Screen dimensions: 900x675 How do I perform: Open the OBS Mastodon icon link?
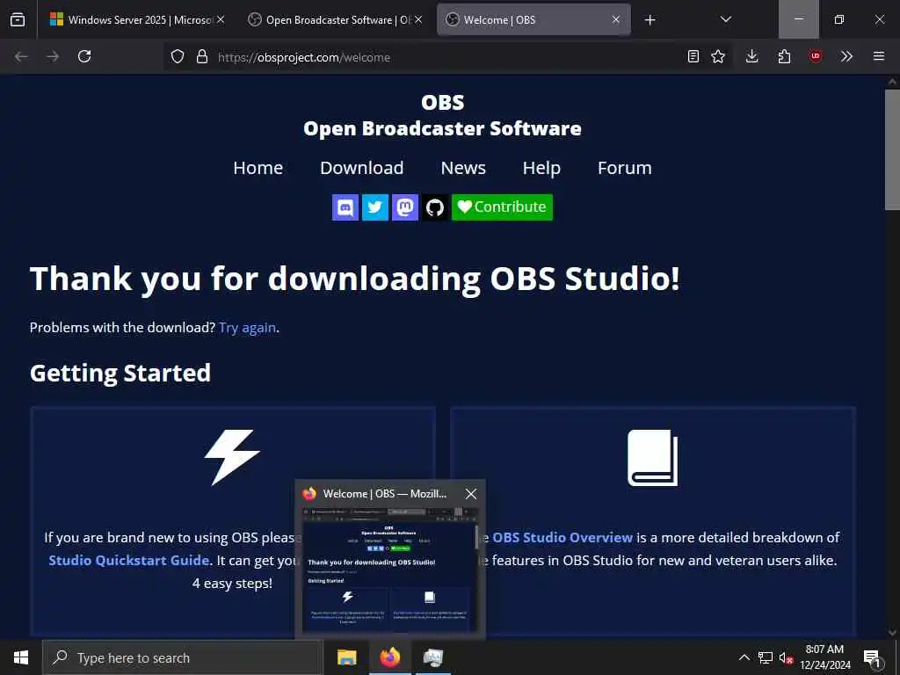tap(404, 207)
